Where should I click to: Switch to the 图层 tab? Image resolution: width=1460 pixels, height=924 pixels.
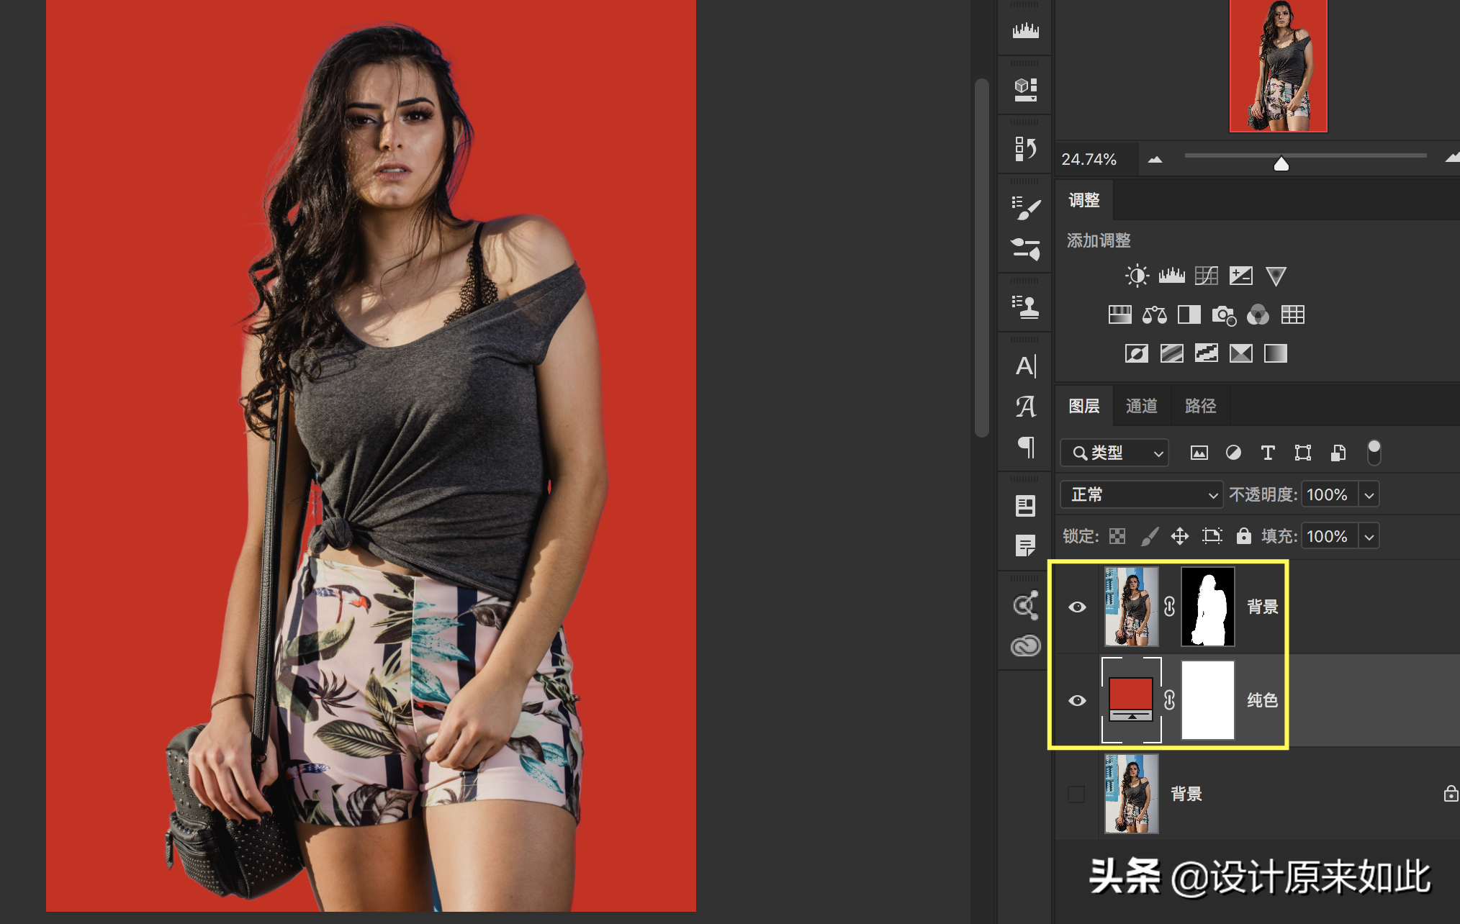tap(1083, 406)
